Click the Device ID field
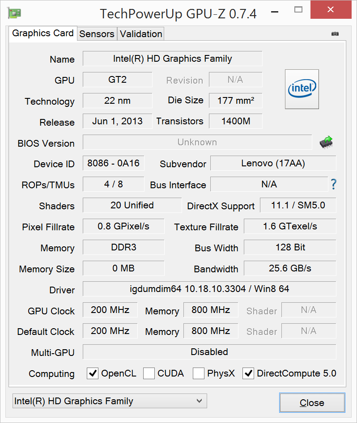This screenshot has width=357, height=423. coord(114,163)
